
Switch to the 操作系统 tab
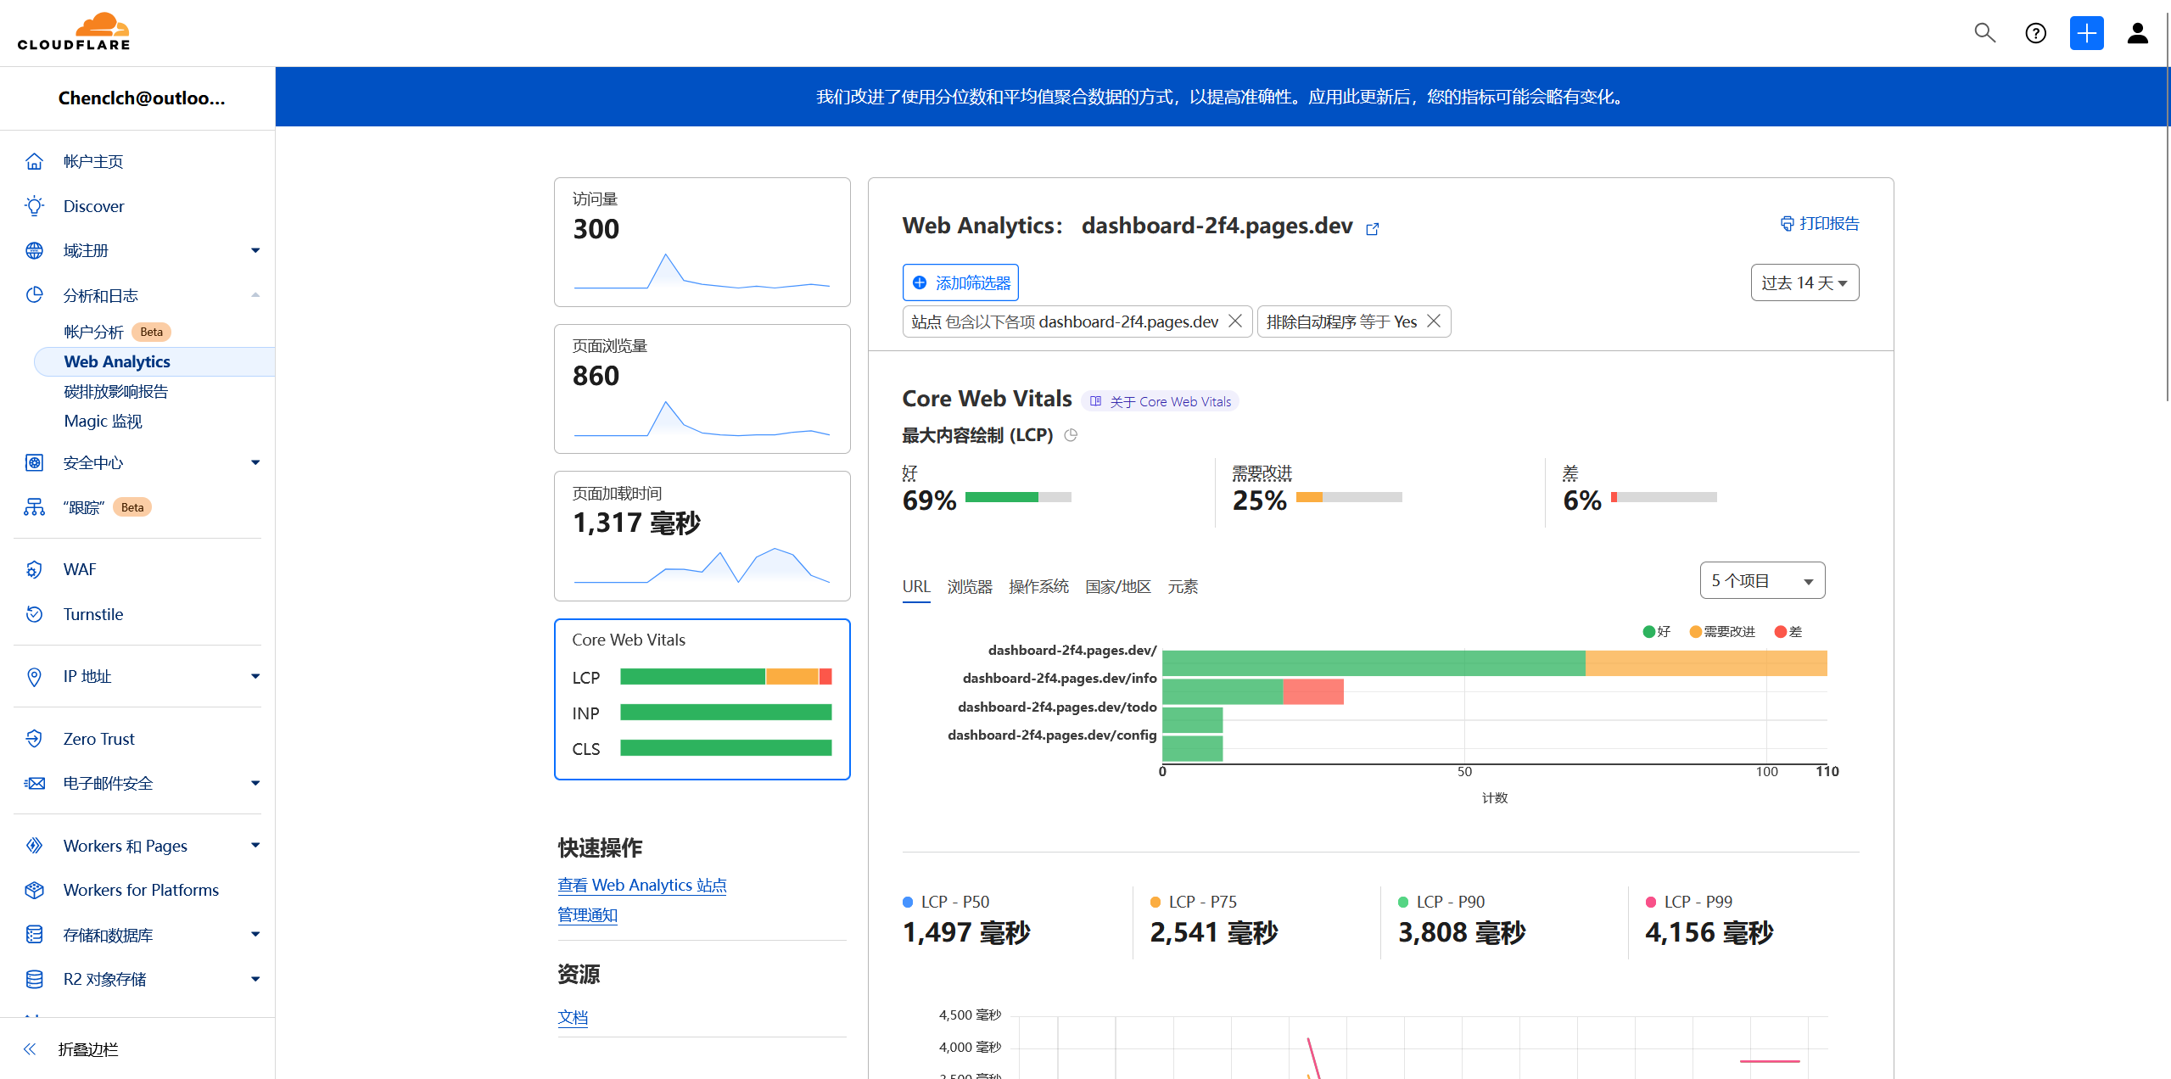[x=1038, y=586]
